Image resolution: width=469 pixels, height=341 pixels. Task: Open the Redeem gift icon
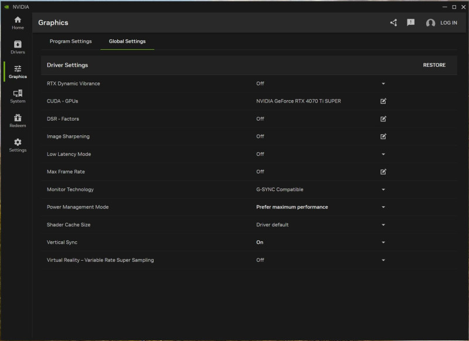pos(18,121)
